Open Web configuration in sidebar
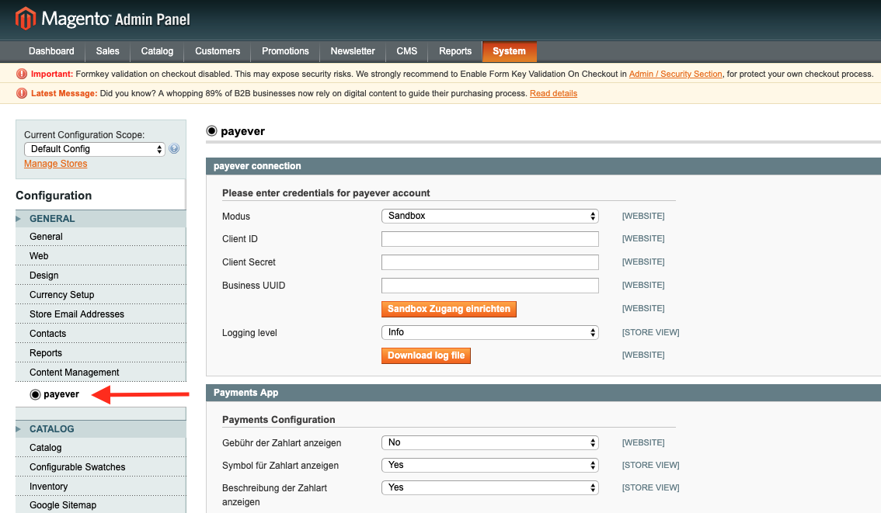This screenshot has width=881, height=513. pyautogui.click(x=101, y=256)
